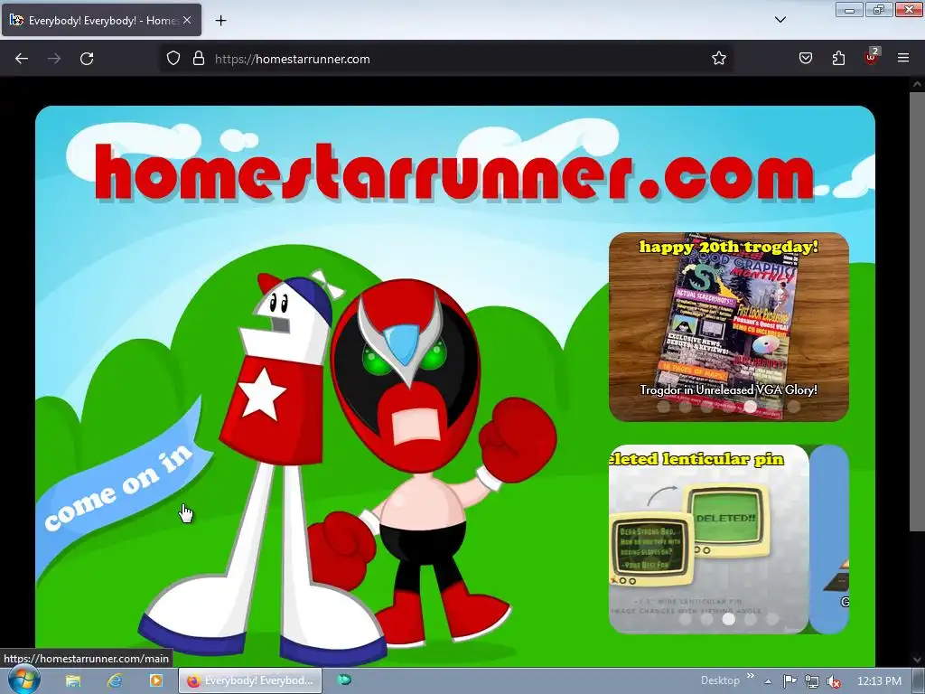Click the happy 20th trogday! heading
This screenshot has width=925, height=694.
pyautogui.click(x=729, y=247)
